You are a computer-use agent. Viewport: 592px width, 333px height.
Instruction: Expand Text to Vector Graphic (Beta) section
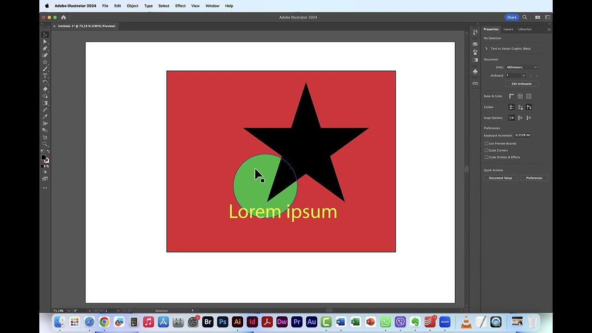coord(487,49)
